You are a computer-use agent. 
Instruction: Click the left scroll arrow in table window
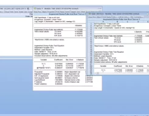[95, 73]
